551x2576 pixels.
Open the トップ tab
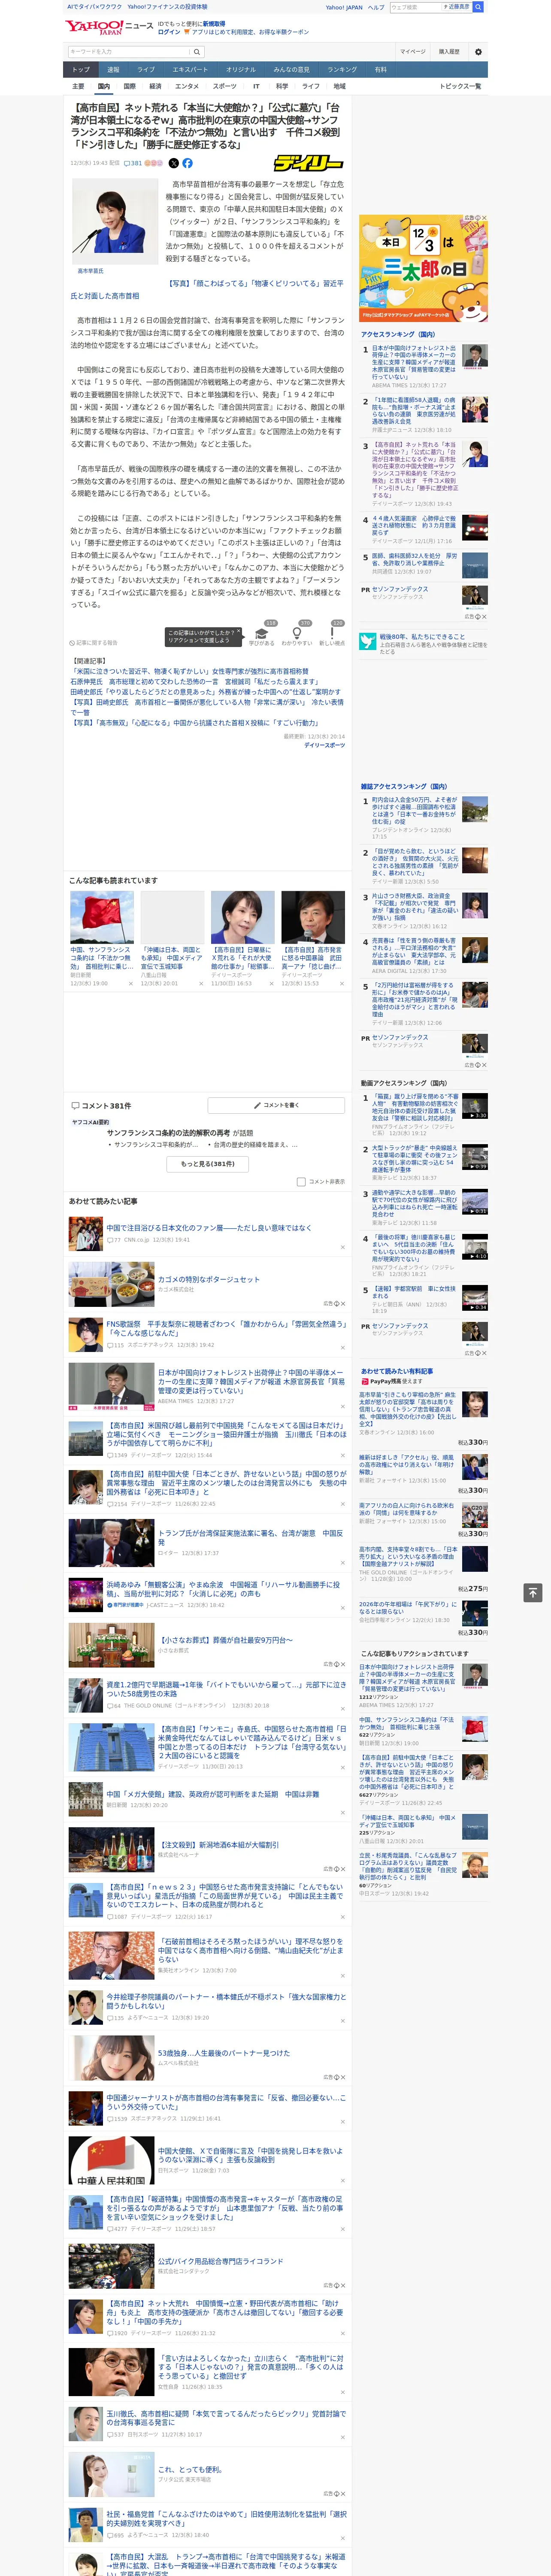[x=81, y=70]
